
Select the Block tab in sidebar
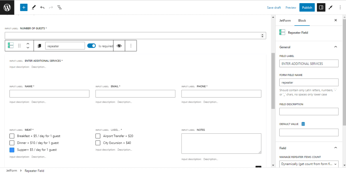click(x=302, y=20)
